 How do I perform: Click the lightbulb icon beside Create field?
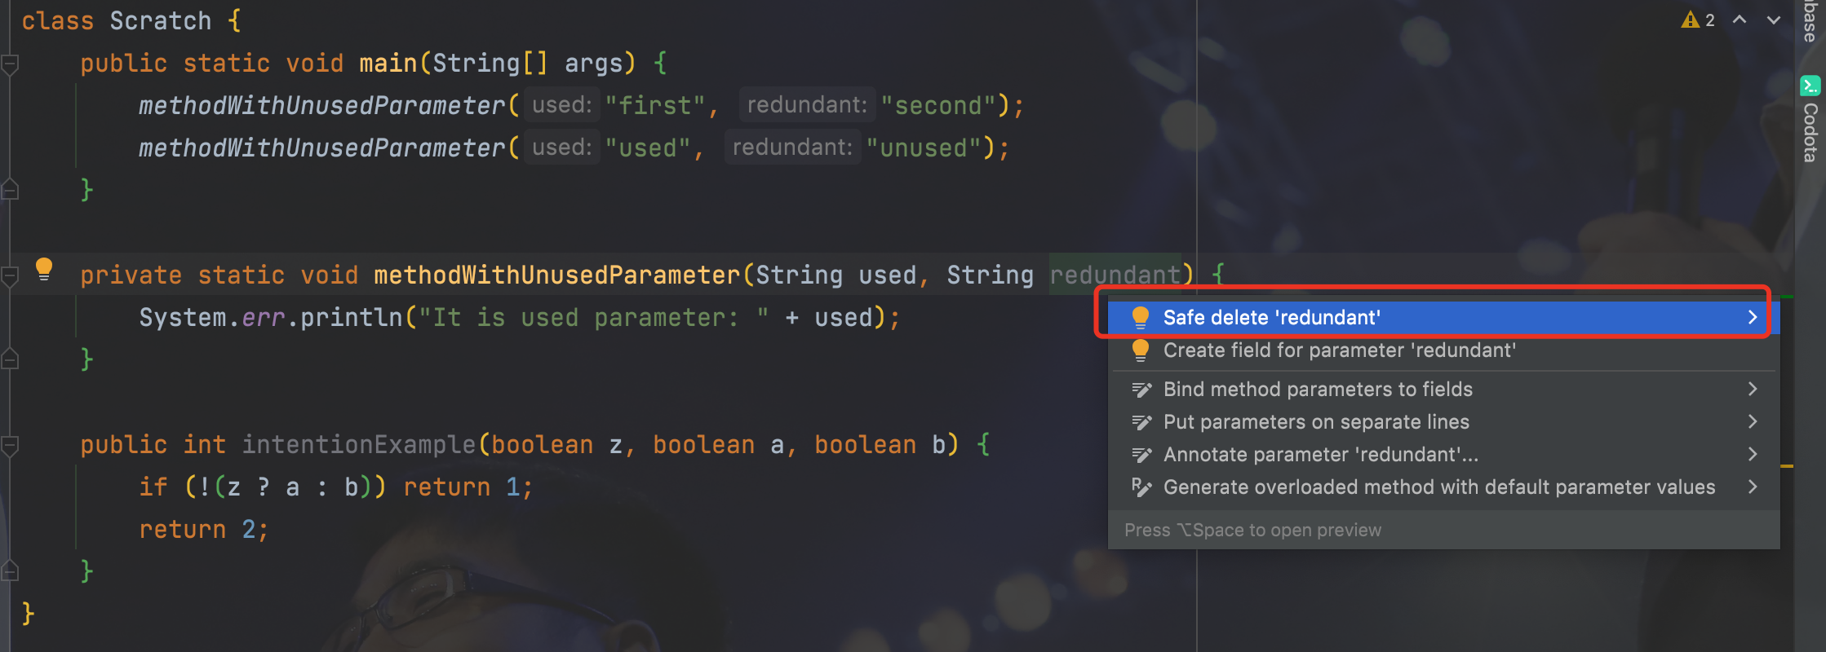coord(1141,350)
